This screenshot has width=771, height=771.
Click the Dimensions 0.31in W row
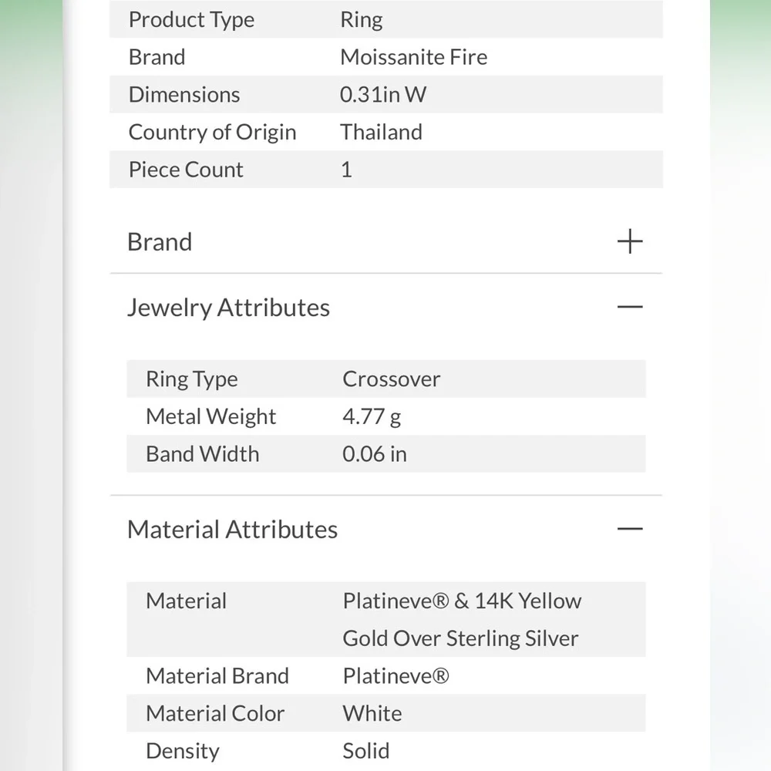tap(386, 94)
